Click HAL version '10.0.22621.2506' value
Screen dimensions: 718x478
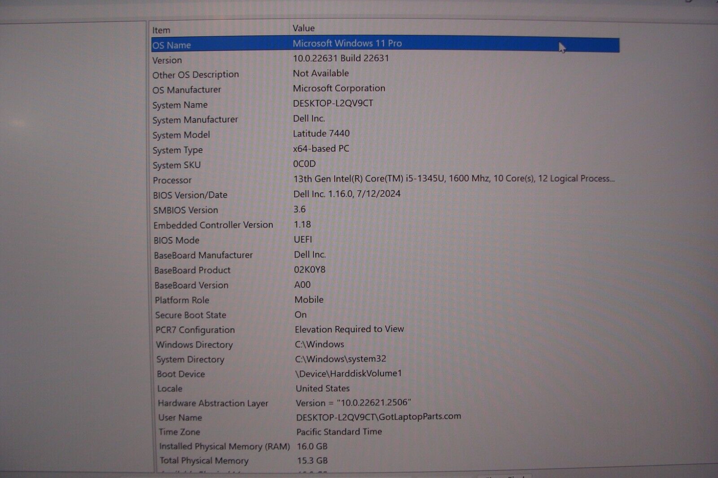click(353, 403)
